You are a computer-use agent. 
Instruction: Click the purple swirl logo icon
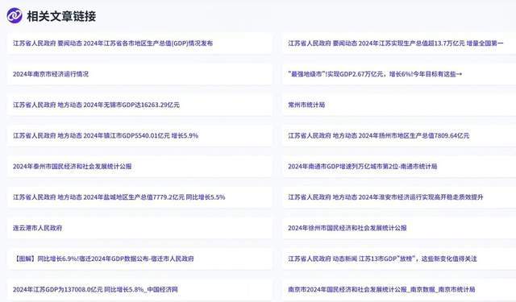coord(15,16)
